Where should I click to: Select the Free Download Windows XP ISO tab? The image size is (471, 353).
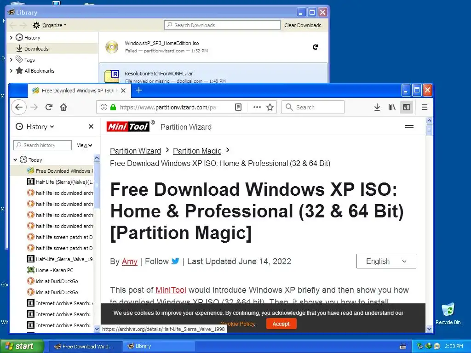(x=79, y=91)
